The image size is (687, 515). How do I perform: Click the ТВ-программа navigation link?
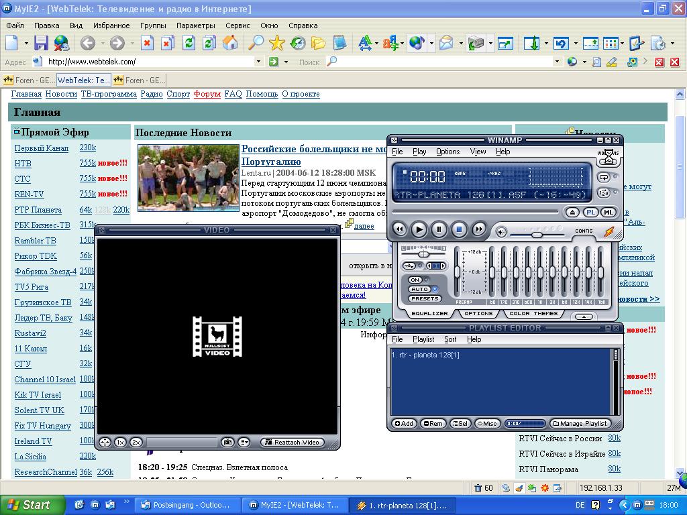109,94
